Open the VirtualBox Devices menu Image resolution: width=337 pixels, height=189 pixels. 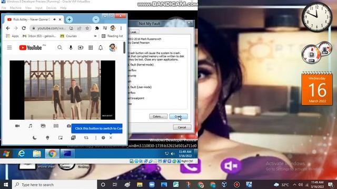[51, 8]
